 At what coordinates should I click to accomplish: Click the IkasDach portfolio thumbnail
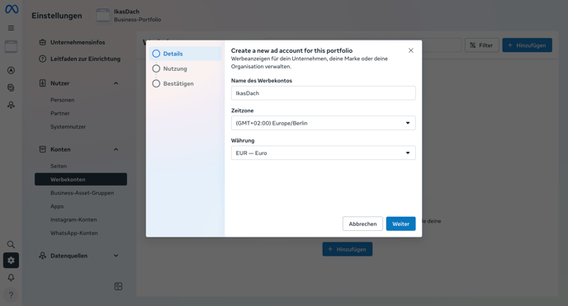pos(103,16)
